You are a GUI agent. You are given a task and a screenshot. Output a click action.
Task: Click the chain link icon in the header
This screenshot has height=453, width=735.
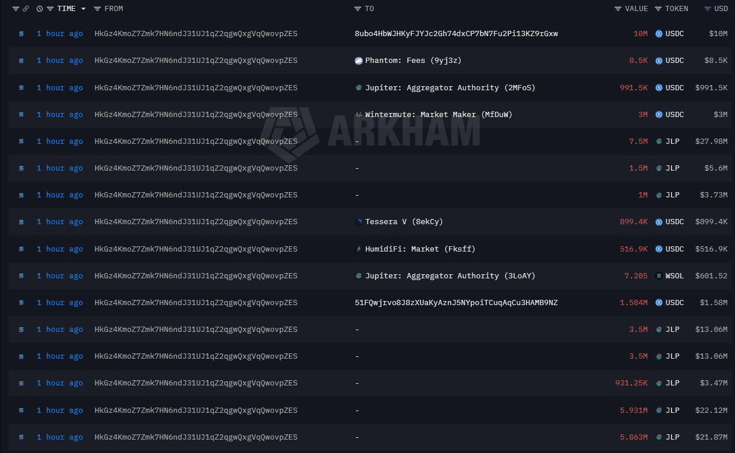click(x=26, y=9)
